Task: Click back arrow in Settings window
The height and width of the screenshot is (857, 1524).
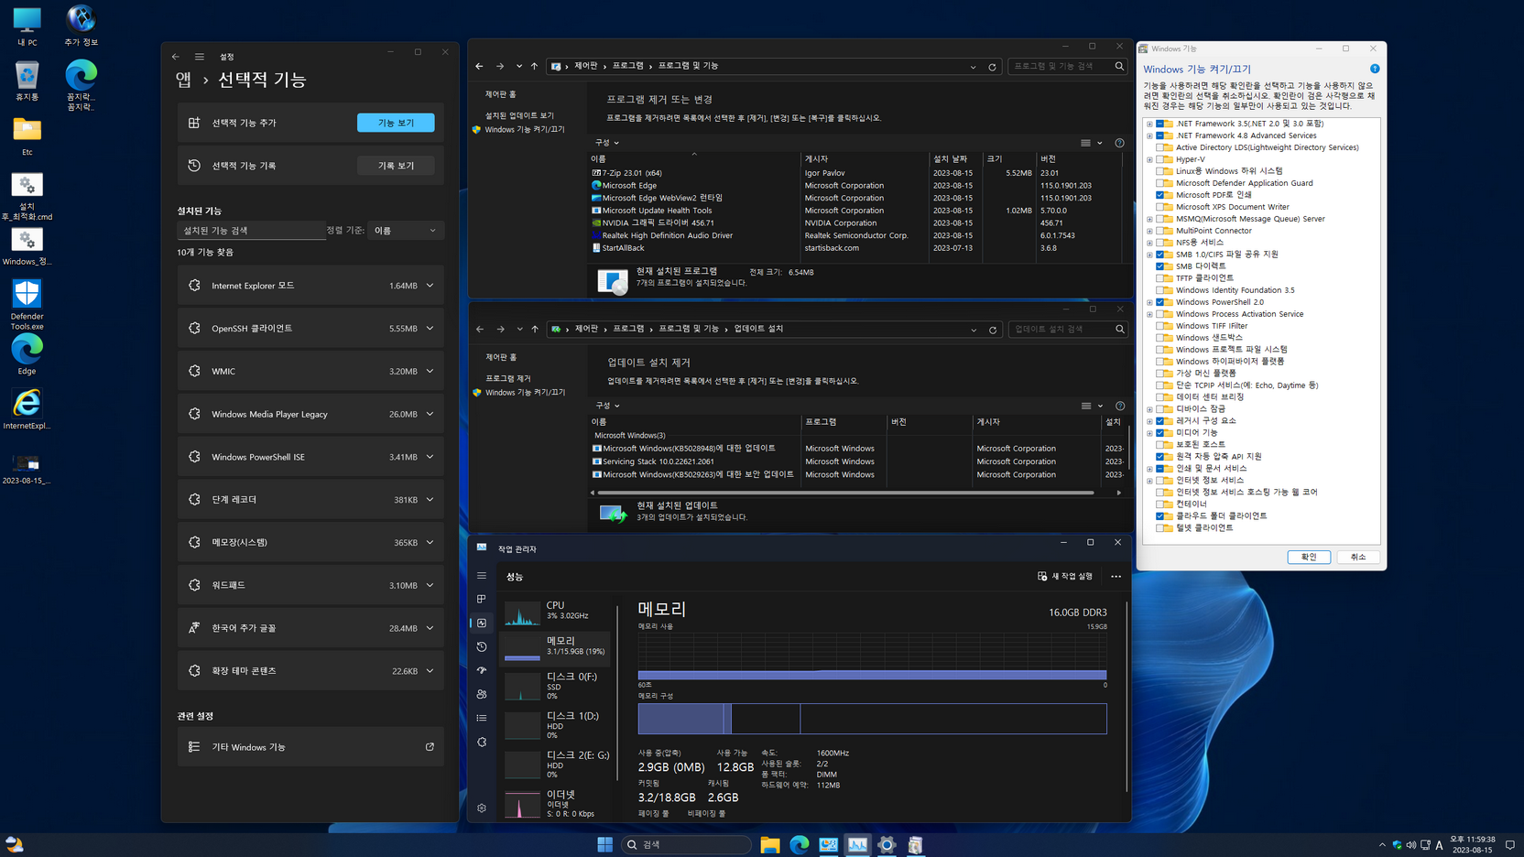Action: [176, 57]
